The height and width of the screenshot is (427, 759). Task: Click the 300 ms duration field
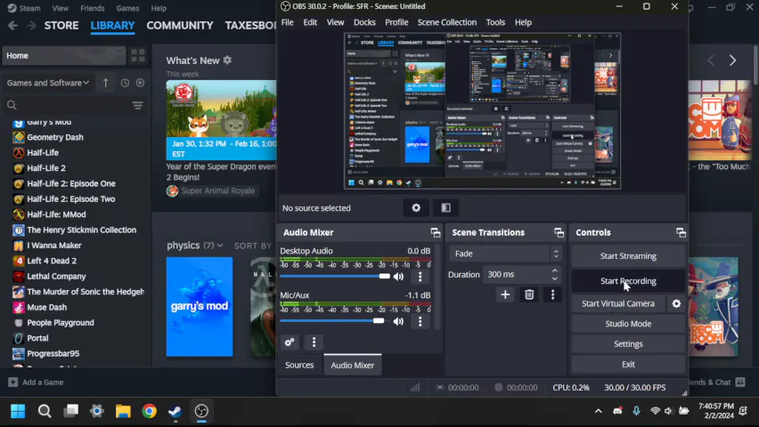516,274
